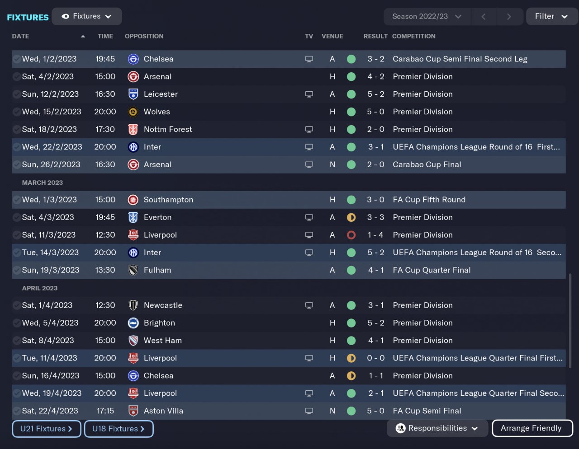This screenshot has width=579, height=449.
Task: Click the Fulham club badge
Action: click(x=133, y=271)
